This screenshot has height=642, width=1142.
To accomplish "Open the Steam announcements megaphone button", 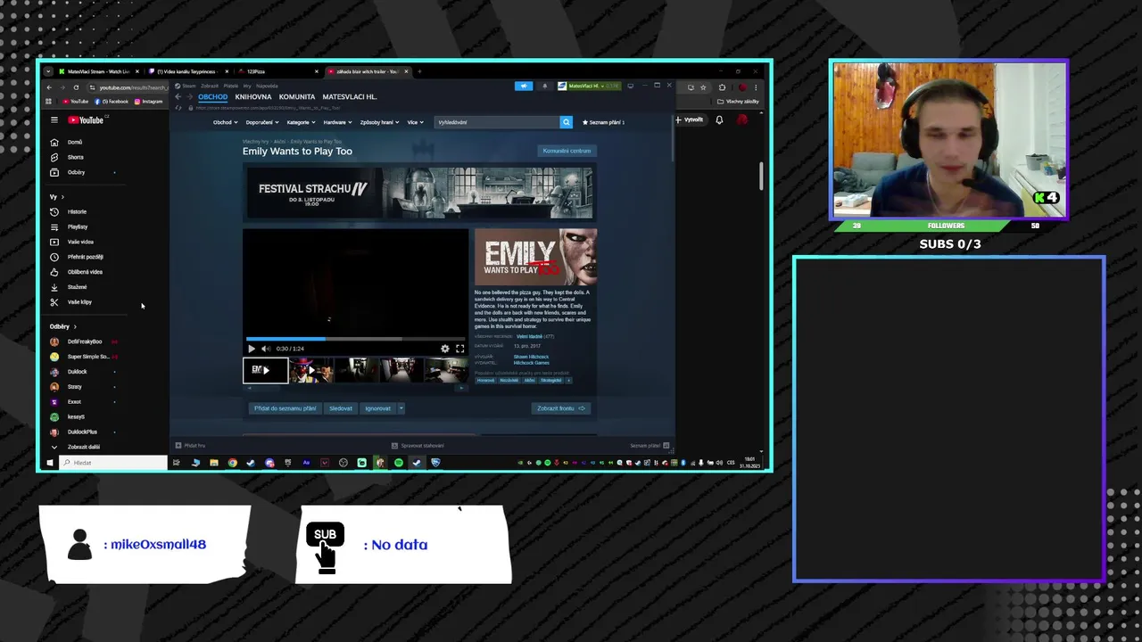I will click(524, 86).
